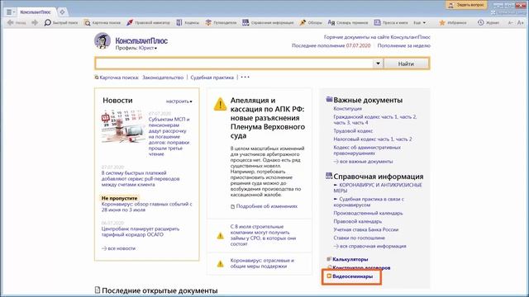Open вся справочная информация link
This screenshot has height=297, width=529.
pyautogui.click(x=369, y=246)
